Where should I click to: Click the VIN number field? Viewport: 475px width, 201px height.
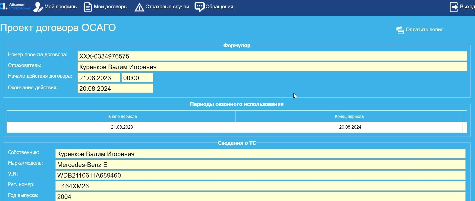260,175
